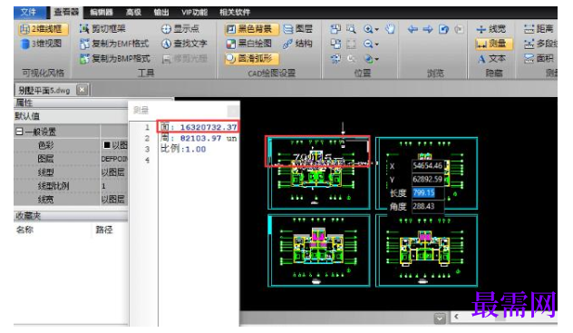Switch to the 高级 (Advanced) tab

tap(133, 12)
